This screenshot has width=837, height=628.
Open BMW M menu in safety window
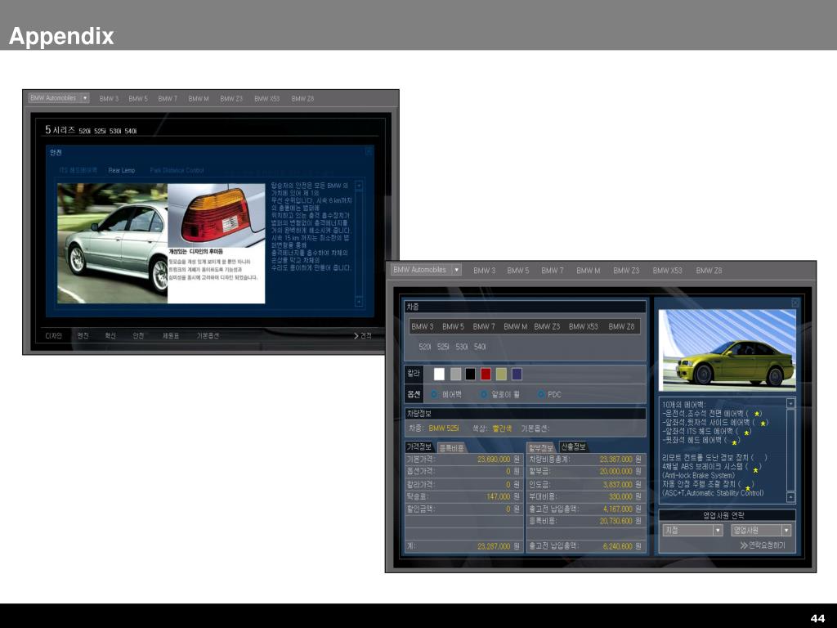click(x=199, y=99)
